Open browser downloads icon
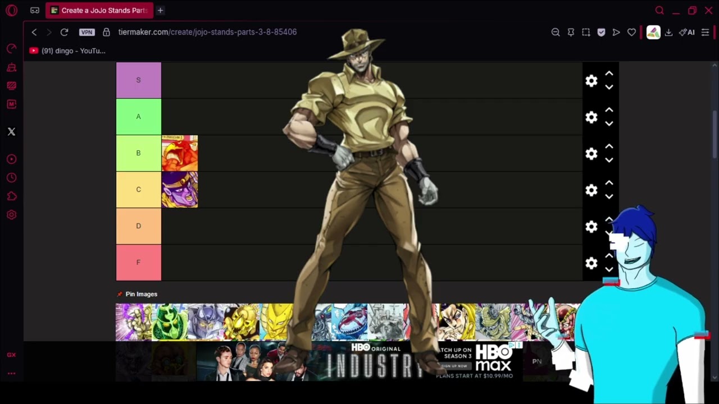 [668, 32]
